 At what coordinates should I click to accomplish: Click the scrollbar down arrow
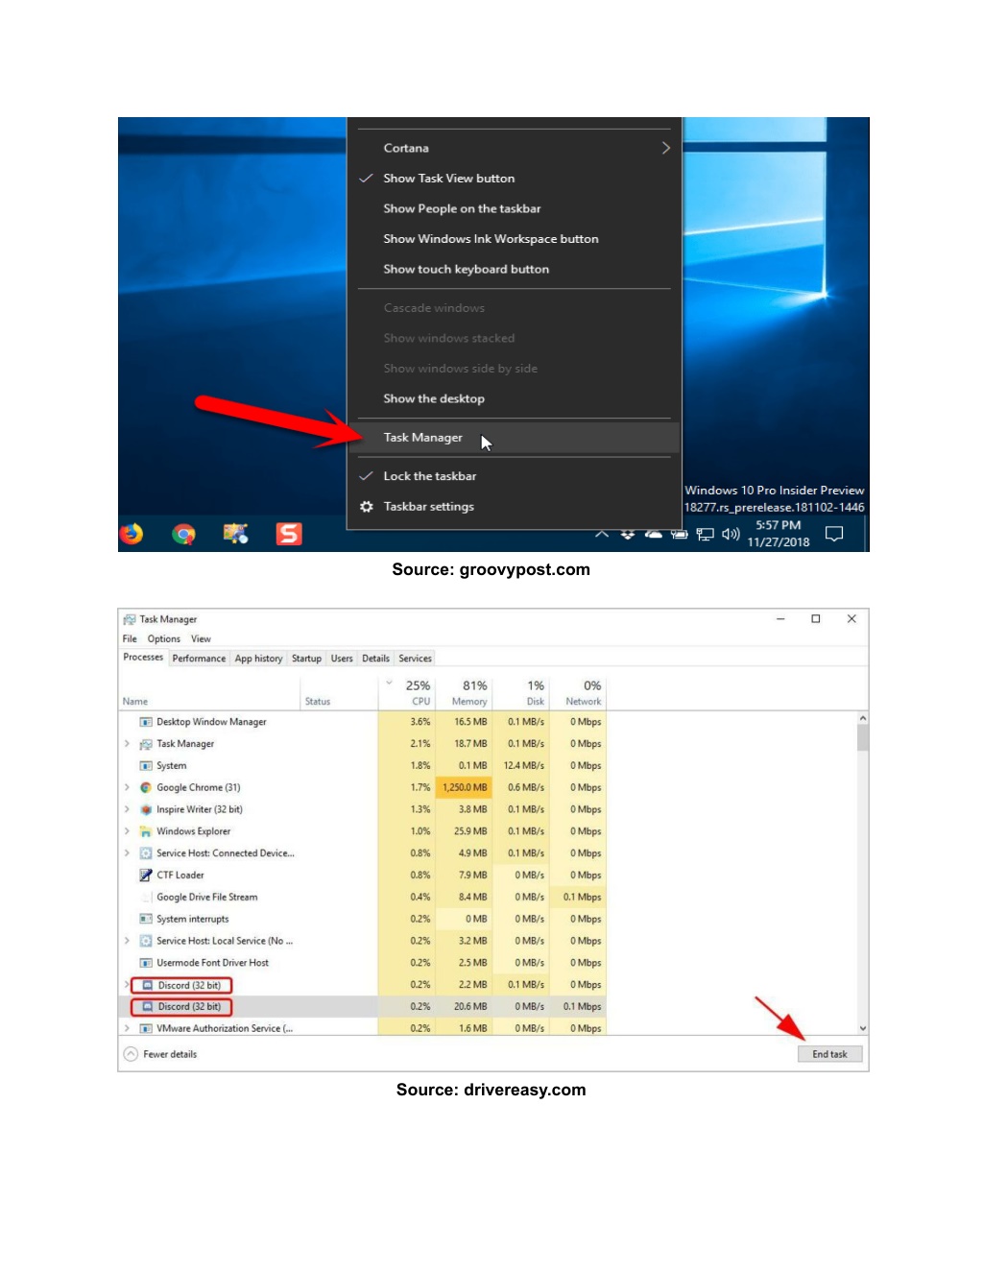tap(863, 1028)
